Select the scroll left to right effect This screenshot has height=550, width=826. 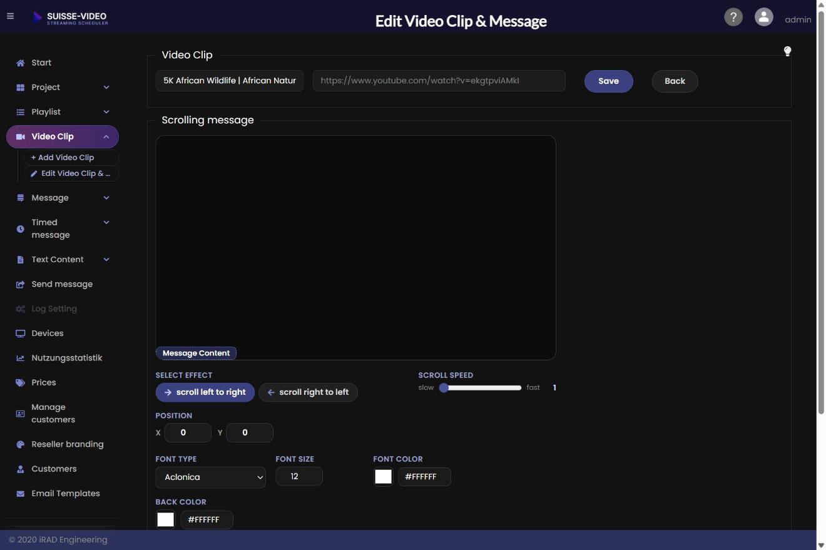205,392
